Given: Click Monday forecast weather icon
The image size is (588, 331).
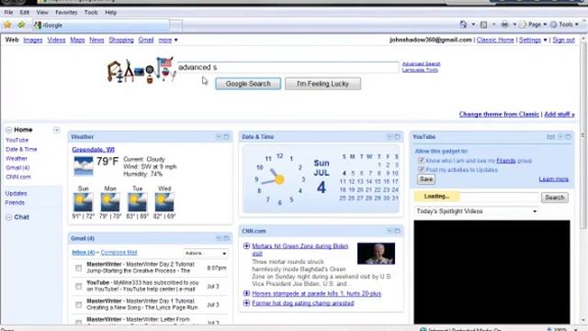Looking at the screenshot, I should click(110, 202).
